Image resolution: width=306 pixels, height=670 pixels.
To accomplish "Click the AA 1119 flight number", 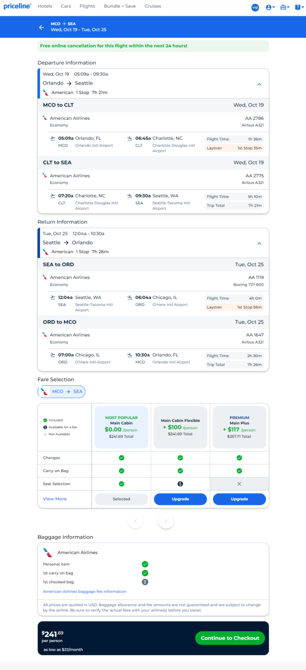I will (256, 277).
